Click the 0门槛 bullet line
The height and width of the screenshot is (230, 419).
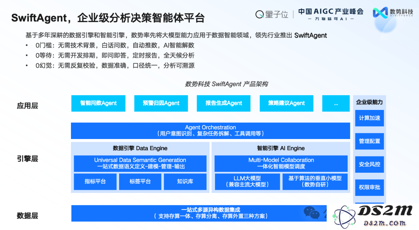(115, 45)
